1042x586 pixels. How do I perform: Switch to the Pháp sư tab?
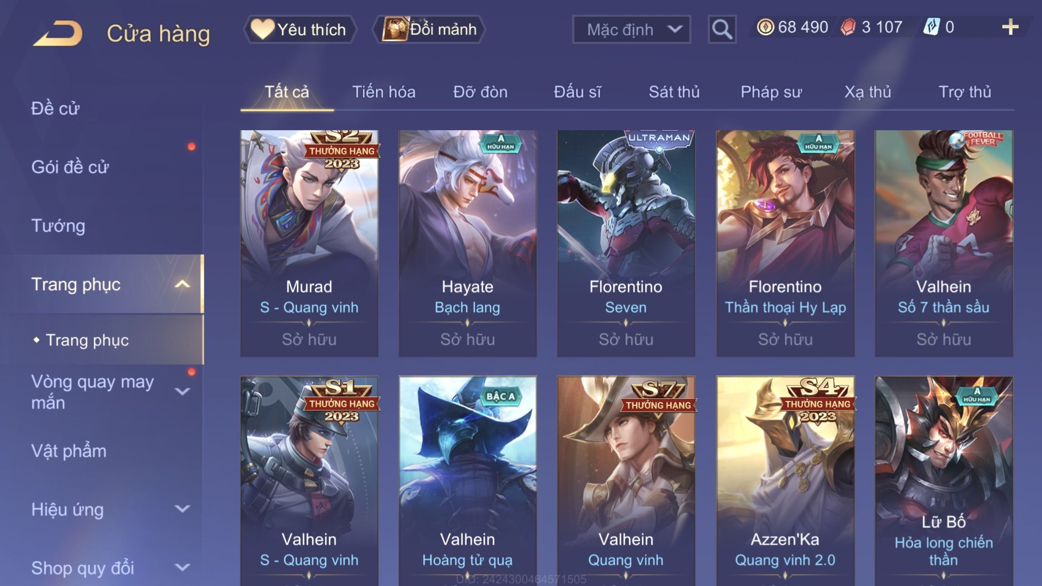pyautogui.click(x=771, y=92)
